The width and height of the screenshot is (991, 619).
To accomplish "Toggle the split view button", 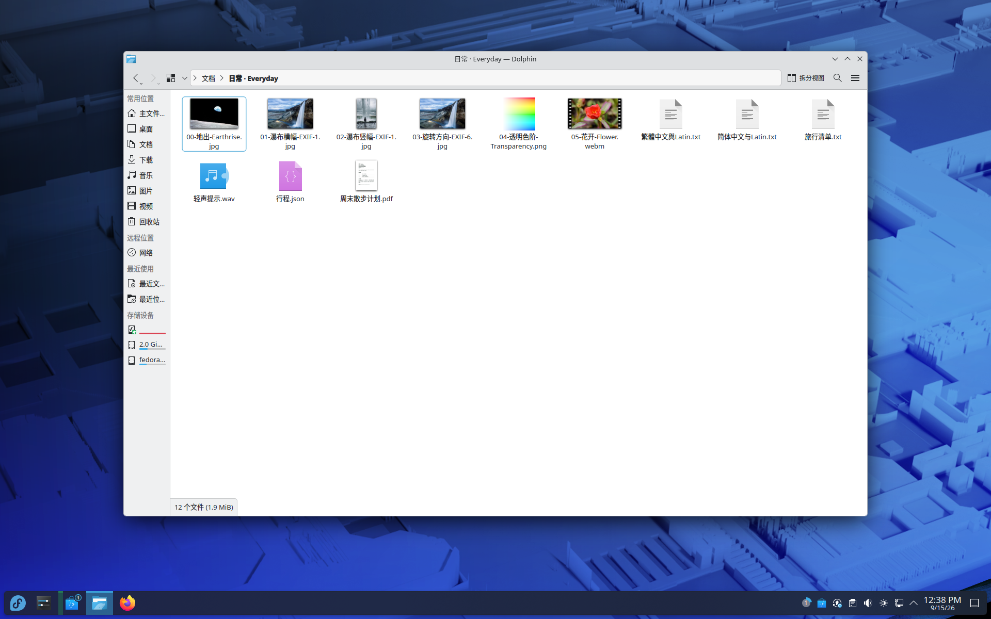I will tap(806, 78).
